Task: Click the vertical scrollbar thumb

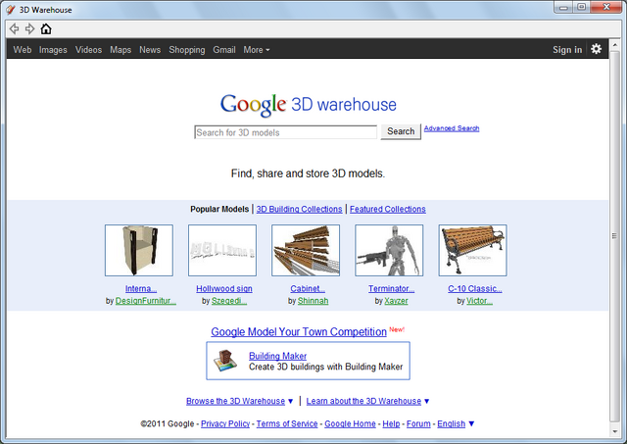Action: (614, 236)
